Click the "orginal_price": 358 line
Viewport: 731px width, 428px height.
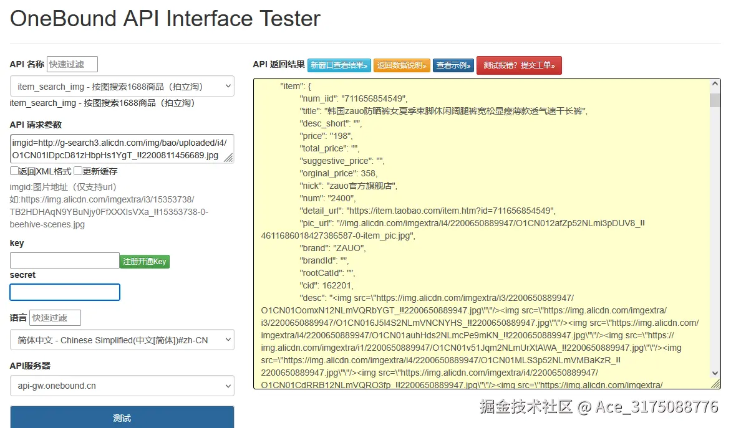click(339, 173)
